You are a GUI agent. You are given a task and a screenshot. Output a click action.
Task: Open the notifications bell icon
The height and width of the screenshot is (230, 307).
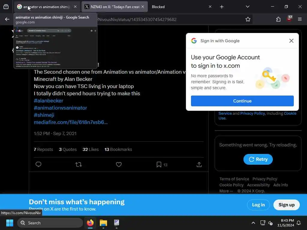click(x=299, y=223)
